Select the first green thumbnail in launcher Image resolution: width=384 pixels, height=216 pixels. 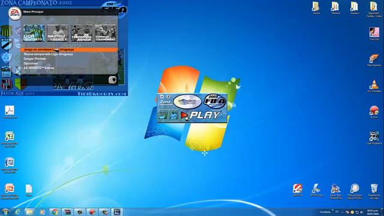click(163, 115)
